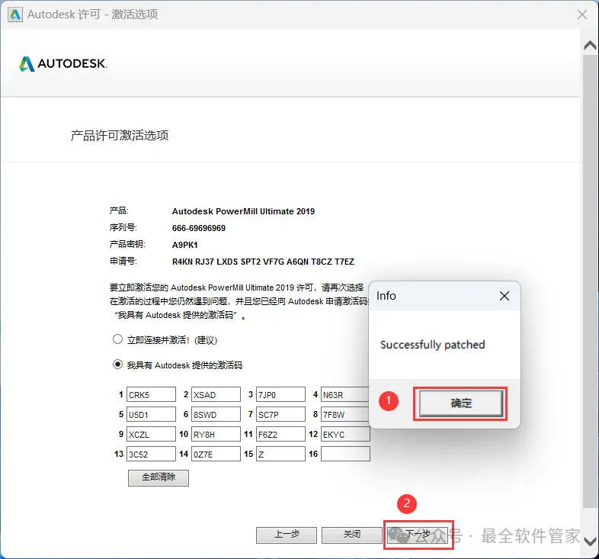Click activation code field 15 containing Z
599x559 pixels.
click(x=280, y=455)
